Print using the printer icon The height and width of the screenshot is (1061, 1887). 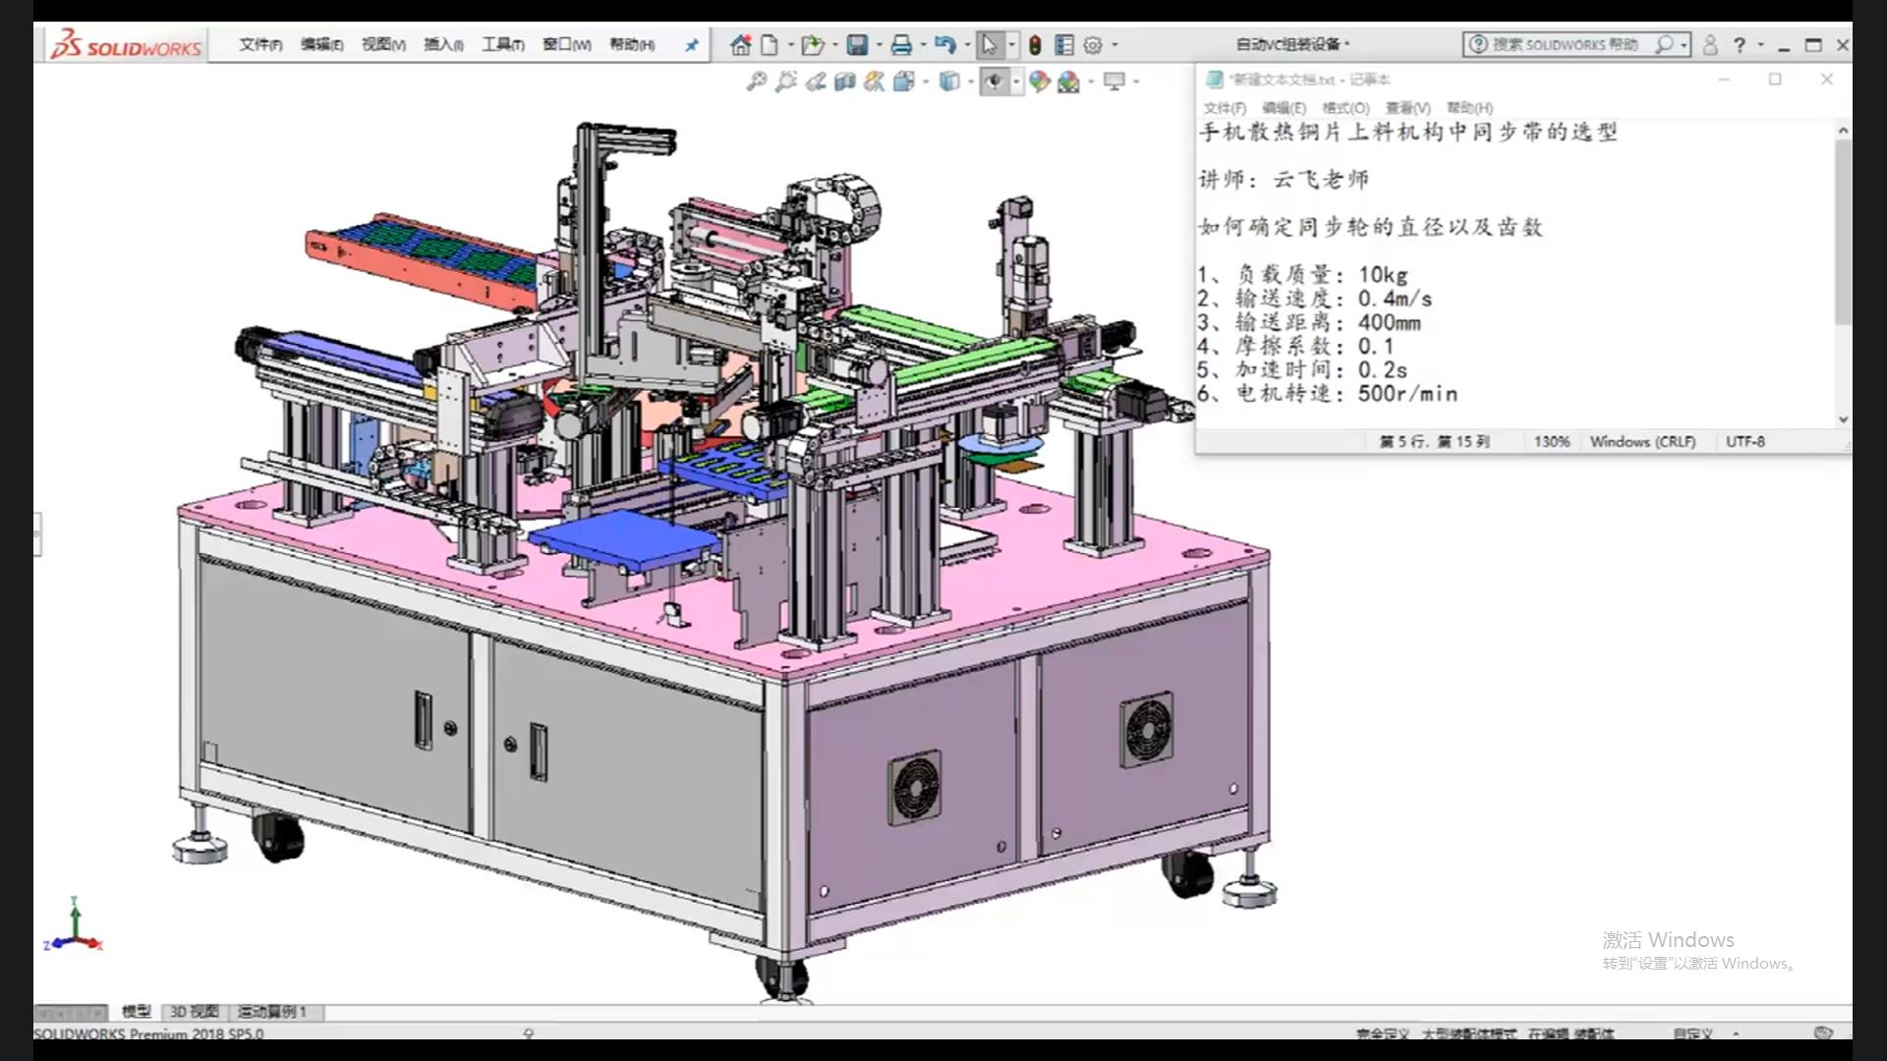coord(901,44)
